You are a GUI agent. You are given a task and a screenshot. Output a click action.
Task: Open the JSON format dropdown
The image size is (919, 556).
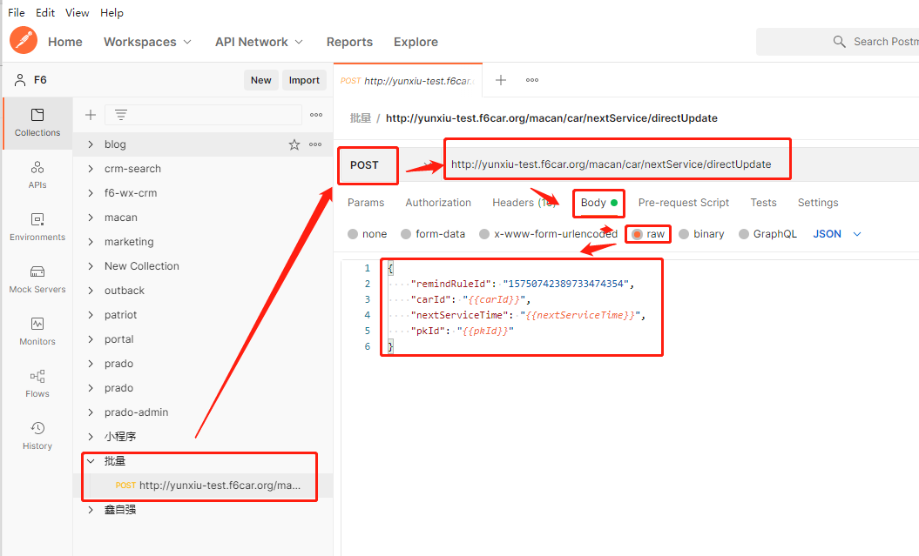[837, 234]
